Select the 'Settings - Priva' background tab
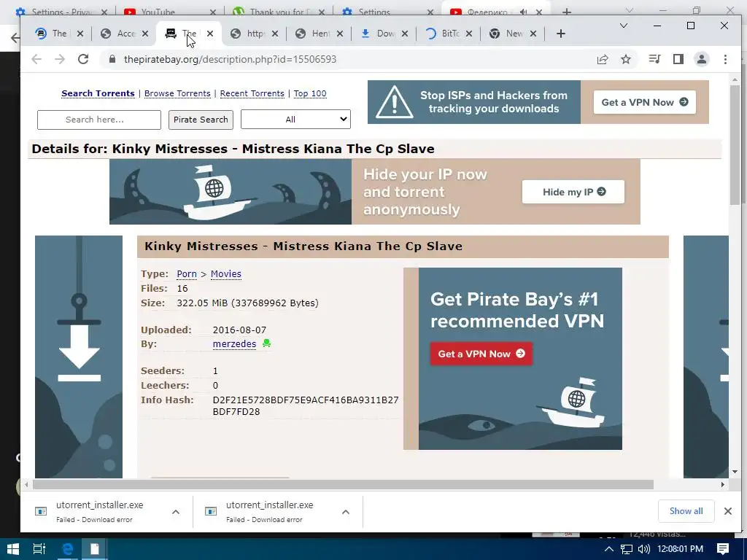 pos(63,12)
